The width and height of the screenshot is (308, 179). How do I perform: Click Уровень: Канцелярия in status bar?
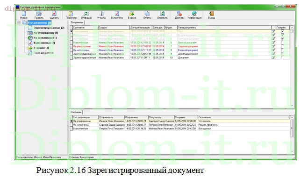point(81,157)
